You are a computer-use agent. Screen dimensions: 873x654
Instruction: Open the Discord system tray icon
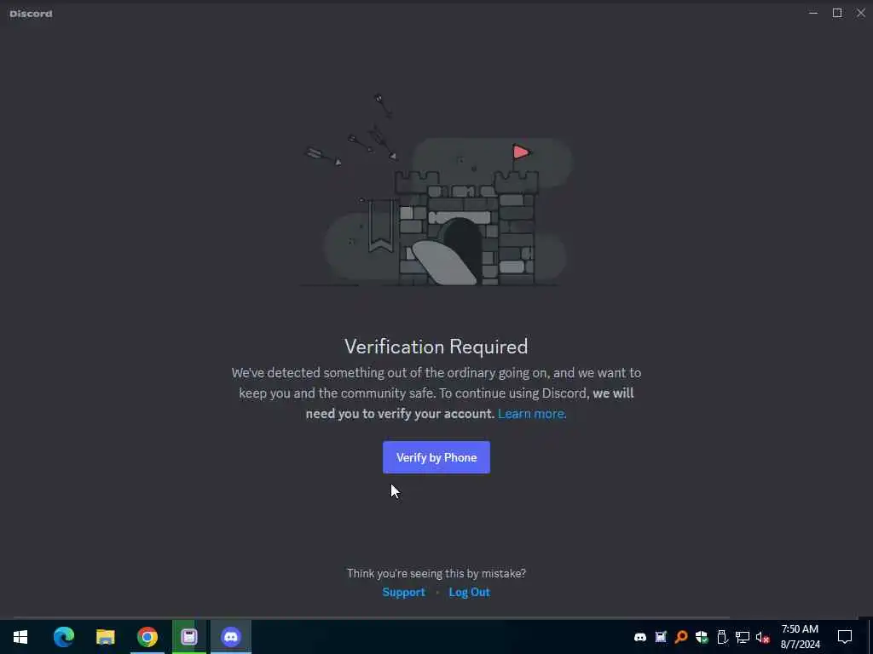coord(640,637)
